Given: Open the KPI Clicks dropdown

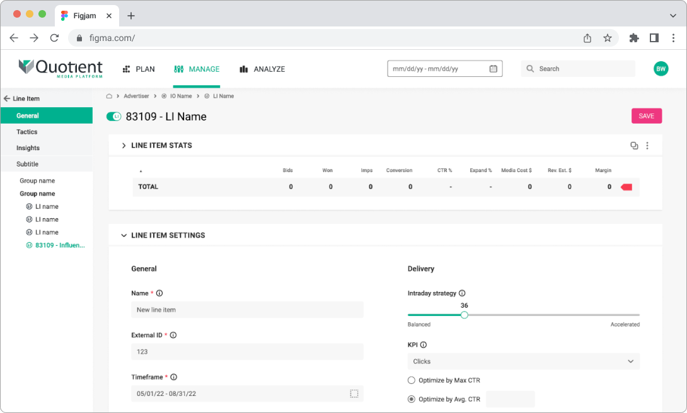Looking at the screenshot, I should tap(524, 361).
